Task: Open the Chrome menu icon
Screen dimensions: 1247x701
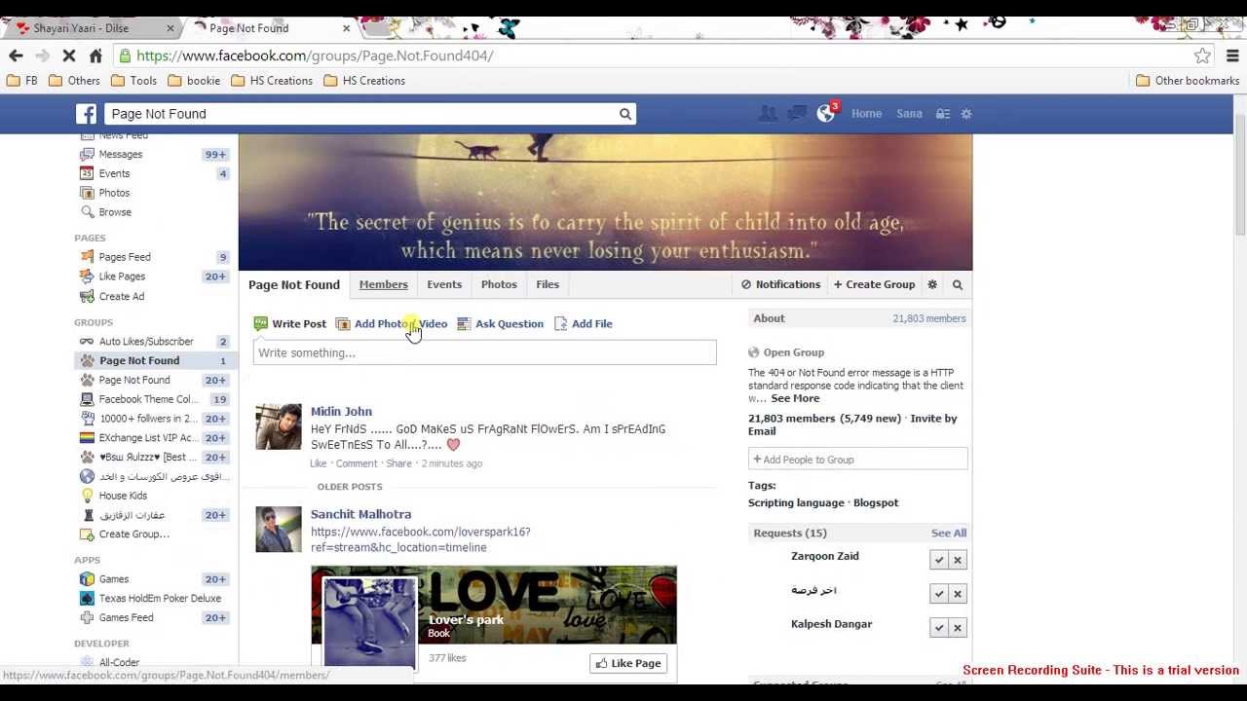Action: pyautogui.click(x=1232, y=55)
